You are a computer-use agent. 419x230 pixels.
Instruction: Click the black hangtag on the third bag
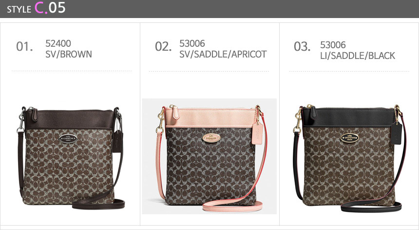[x=396, y=133]
